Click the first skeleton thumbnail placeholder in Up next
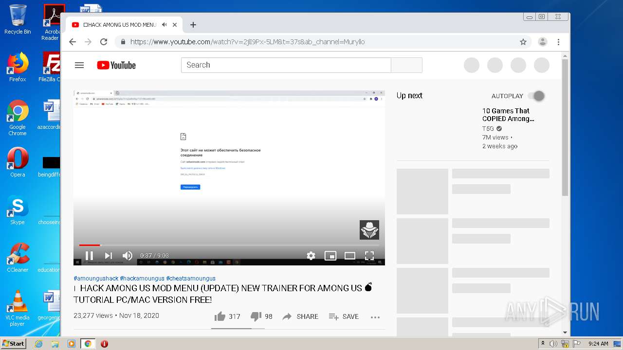This screenshot has width=623, height=350. click(x=422, y=192)
